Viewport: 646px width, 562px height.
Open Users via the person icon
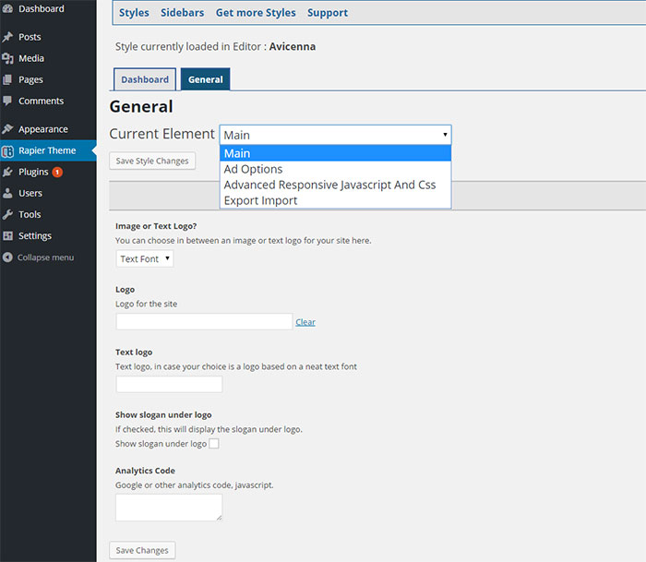[7, 193]
